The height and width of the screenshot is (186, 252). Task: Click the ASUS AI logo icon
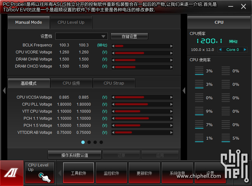coord(12,173)
